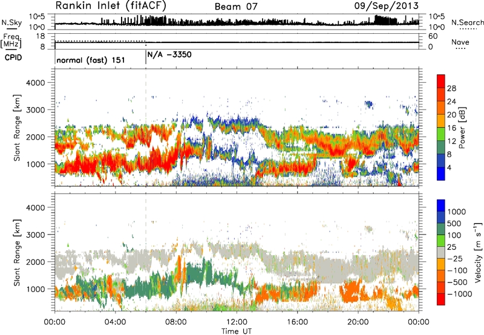484x335 pixels.
Task: Click the 'N.Sky' axis label
Action: pos(11,23)
